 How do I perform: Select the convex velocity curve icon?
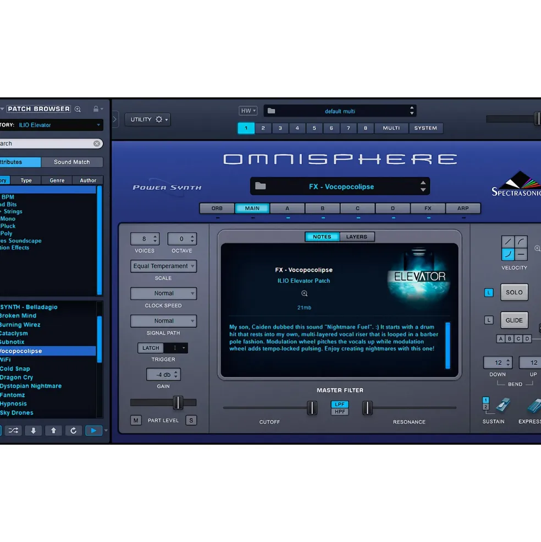tap(521, 242)
